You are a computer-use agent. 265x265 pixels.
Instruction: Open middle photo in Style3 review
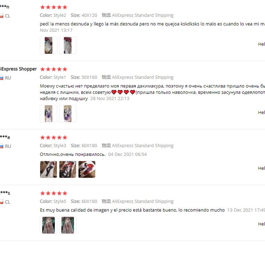tap(68, 169)
